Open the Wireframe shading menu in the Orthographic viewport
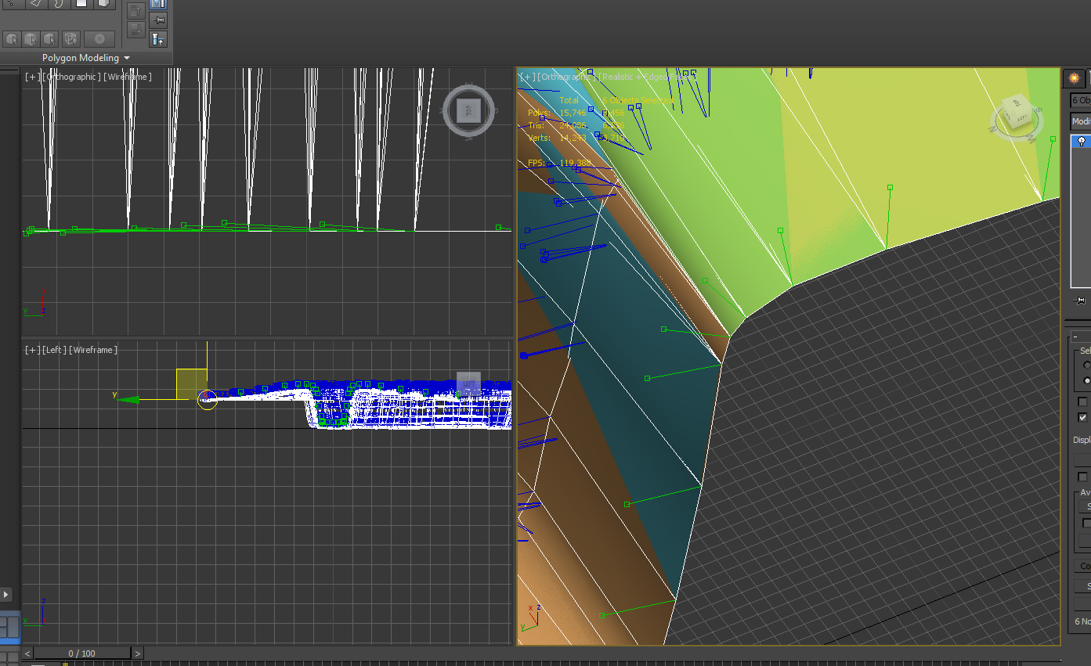Screen dimensions: 1091x666 click(128, 77)
